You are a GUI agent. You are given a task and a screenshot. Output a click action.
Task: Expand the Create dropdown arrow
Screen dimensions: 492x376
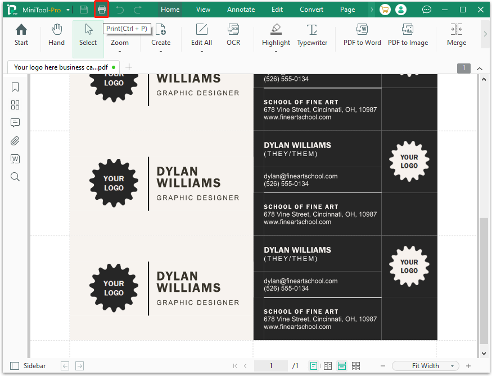(161, 51)
